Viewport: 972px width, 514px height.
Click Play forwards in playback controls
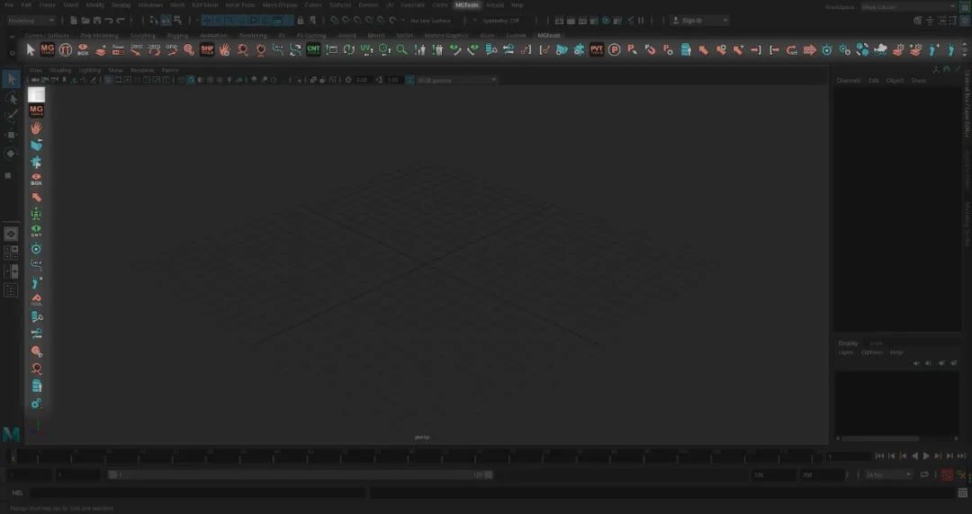926,456
